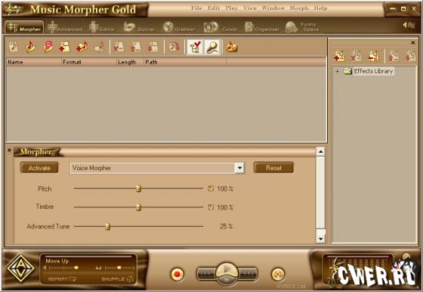Click the Morpher panel scroll down arrow
The image size is (423, 292).
coord(320,238)
